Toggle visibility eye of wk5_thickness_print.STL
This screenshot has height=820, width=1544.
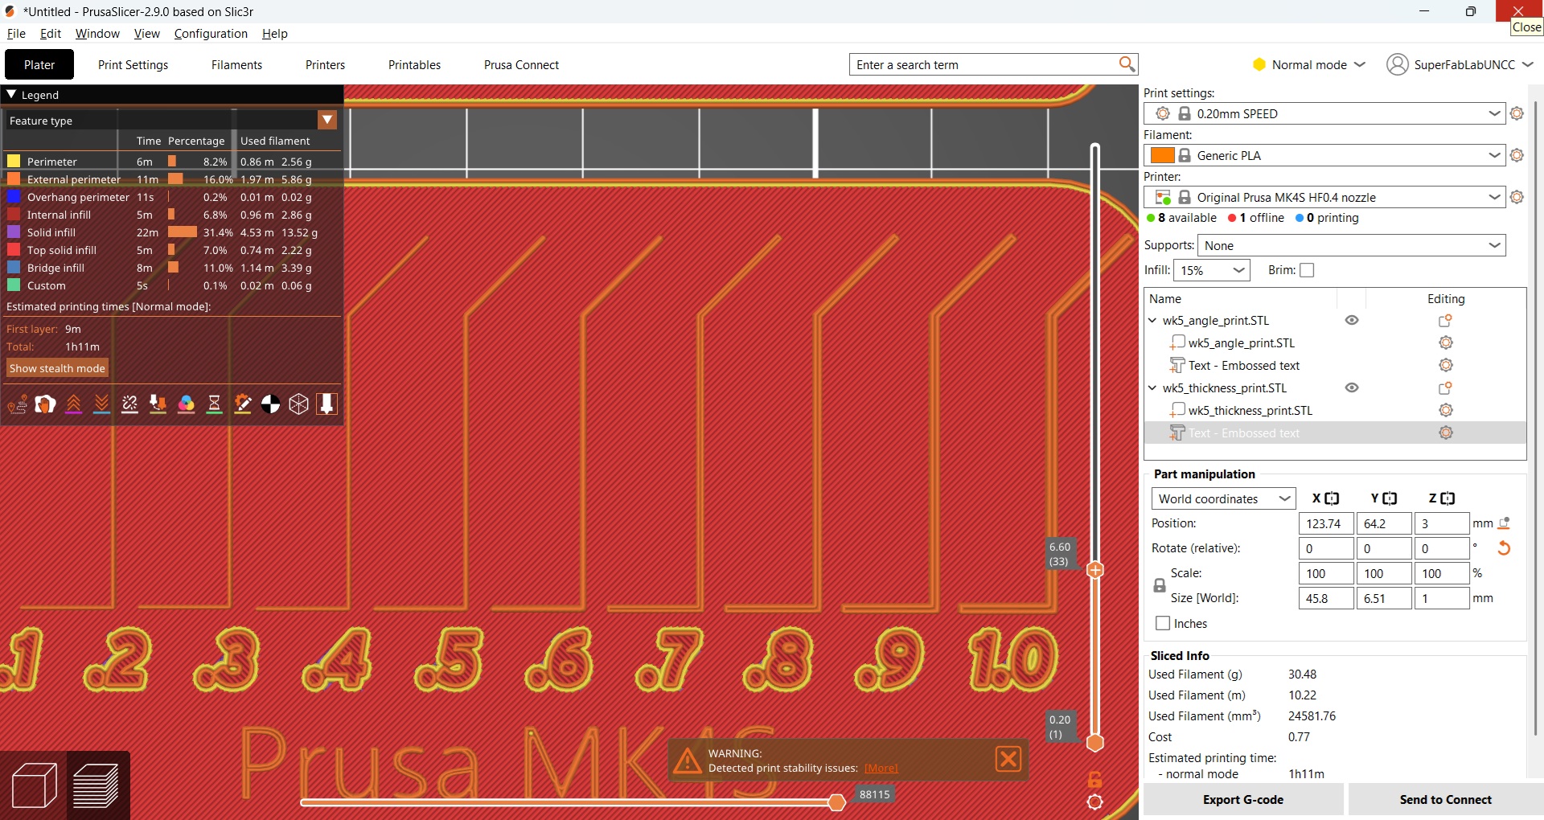click(1352, 387)
